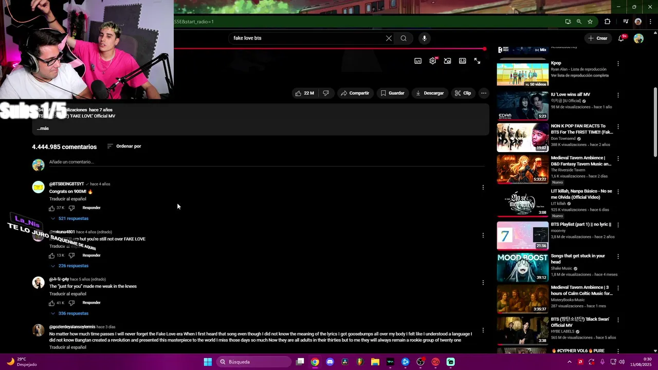Open the Ordenar por dropdown
The width and height of the screenshot is (658, 370).
click(x=124, y=146)
